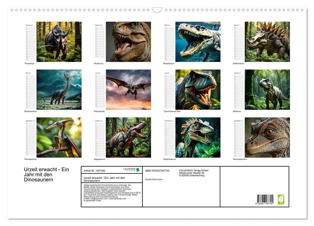
Task: Select the Pterodactylus September thumbnail
Action: click(59, 138)
